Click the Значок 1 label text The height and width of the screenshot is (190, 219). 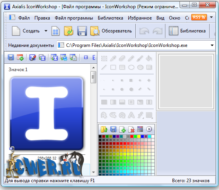pos(18,70)
